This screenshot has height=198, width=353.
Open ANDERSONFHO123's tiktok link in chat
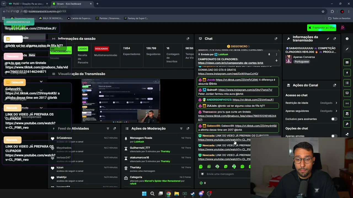pyautogui.click(x=253, y=100)
